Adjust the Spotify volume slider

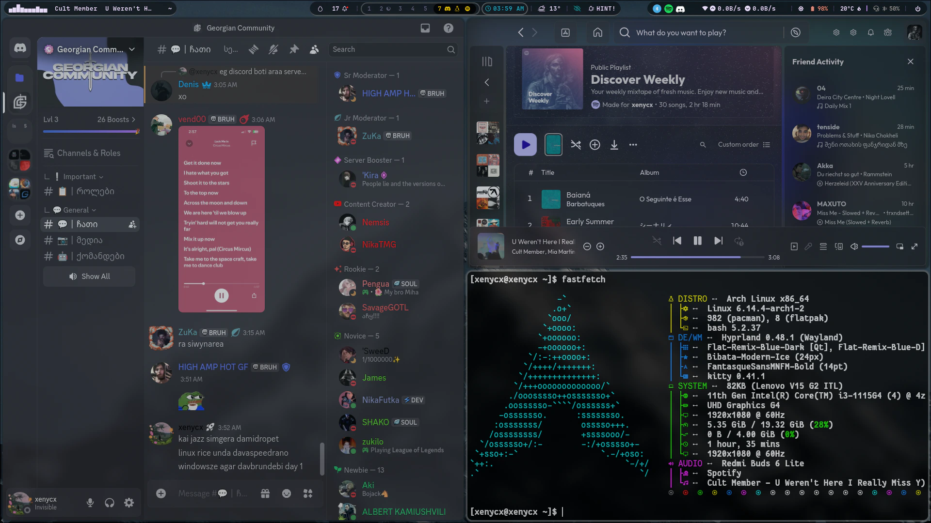pyautogui.click(x=875, y=246)
